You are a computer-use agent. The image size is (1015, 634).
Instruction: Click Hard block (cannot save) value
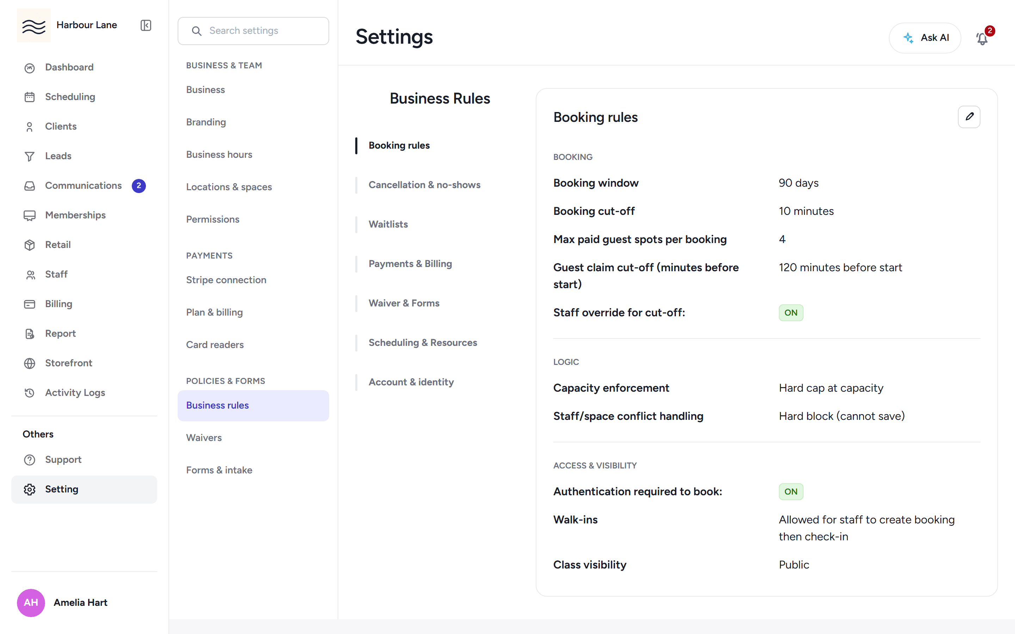point(842,416)
